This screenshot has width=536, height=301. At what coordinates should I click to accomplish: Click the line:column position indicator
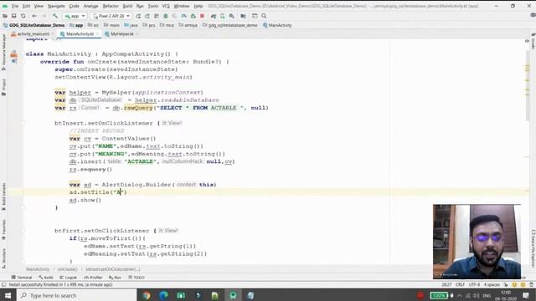coord(446,284)
